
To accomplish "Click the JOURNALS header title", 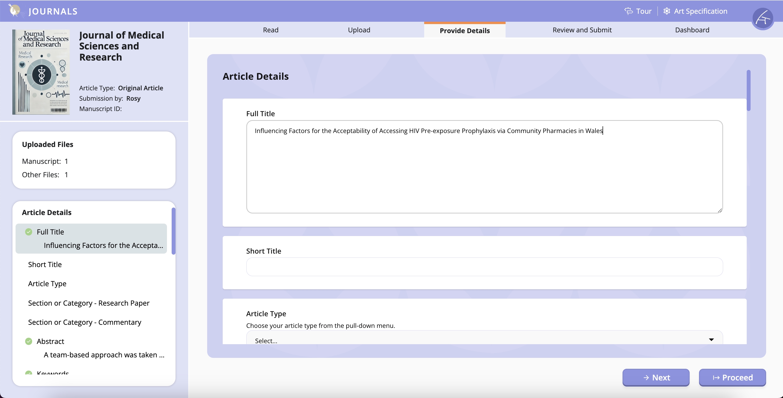I will pyautogui.click(x=53, y=11).
